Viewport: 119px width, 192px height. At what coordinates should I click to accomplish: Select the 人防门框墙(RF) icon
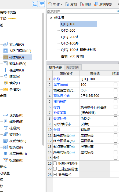[6, 51]
